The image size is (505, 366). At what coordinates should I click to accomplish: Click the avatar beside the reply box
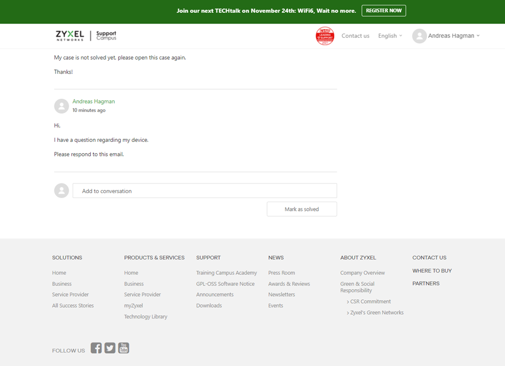[x=61, y=190]
